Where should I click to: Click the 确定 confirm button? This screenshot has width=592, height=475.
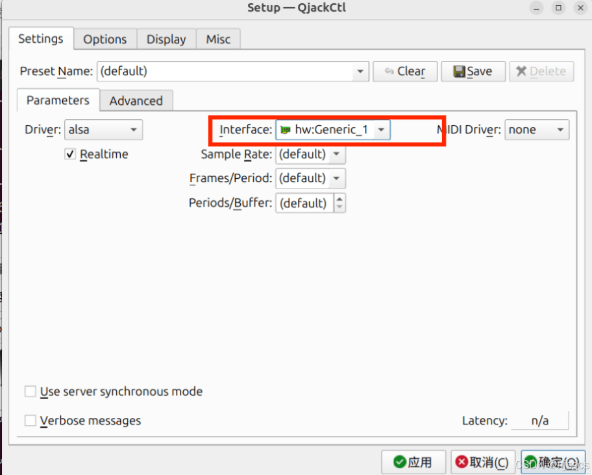(552, 462)
